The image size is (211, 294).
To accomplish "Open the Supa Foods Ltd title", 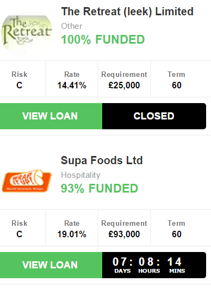I will pyautogui.click(x=102, y=160).
